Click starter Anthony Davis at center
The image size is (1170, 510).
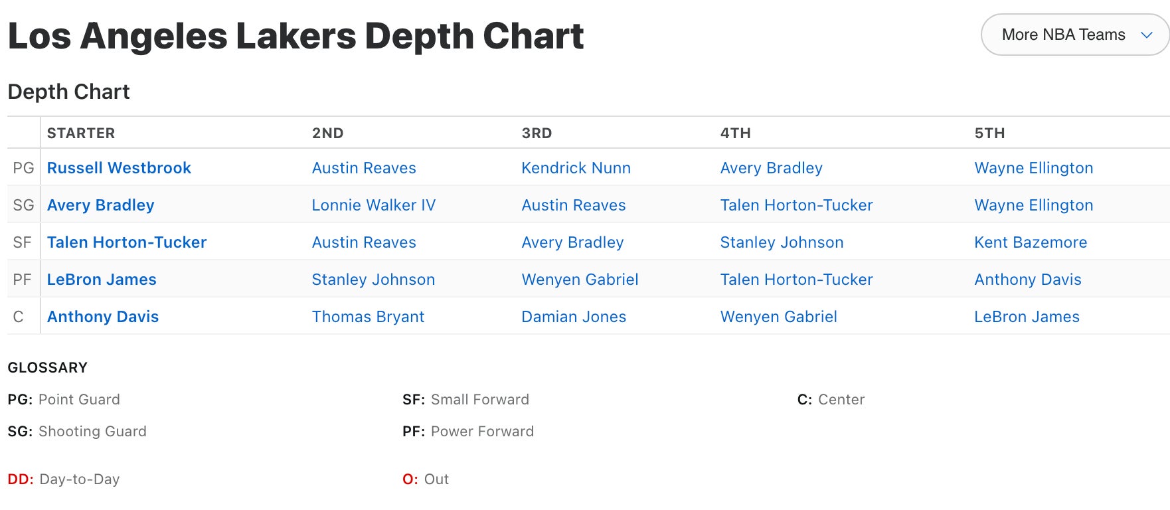(x=103, y=317)
